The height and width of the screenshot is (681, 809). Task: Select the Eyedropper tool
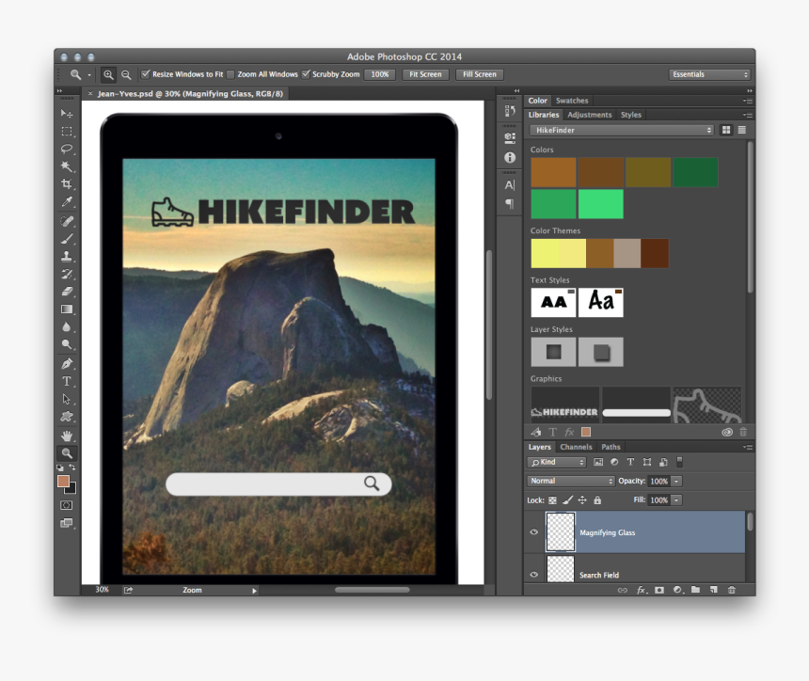67,201
